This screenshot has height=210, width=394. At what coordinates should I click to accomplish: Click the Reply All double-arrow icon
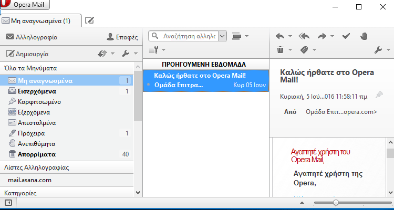(x=304, y=36)
